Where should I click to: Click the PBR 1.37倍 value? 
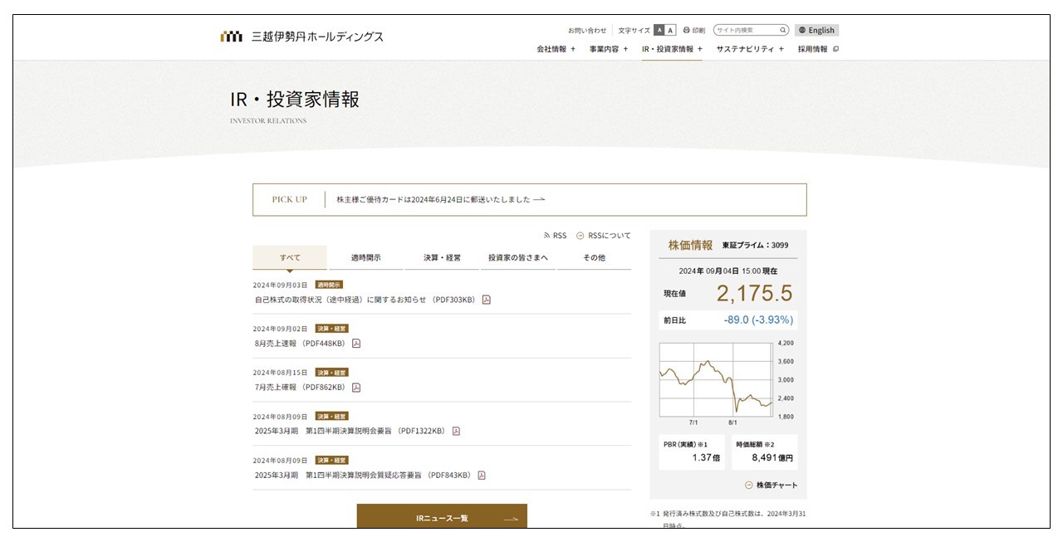pos(706,457)
